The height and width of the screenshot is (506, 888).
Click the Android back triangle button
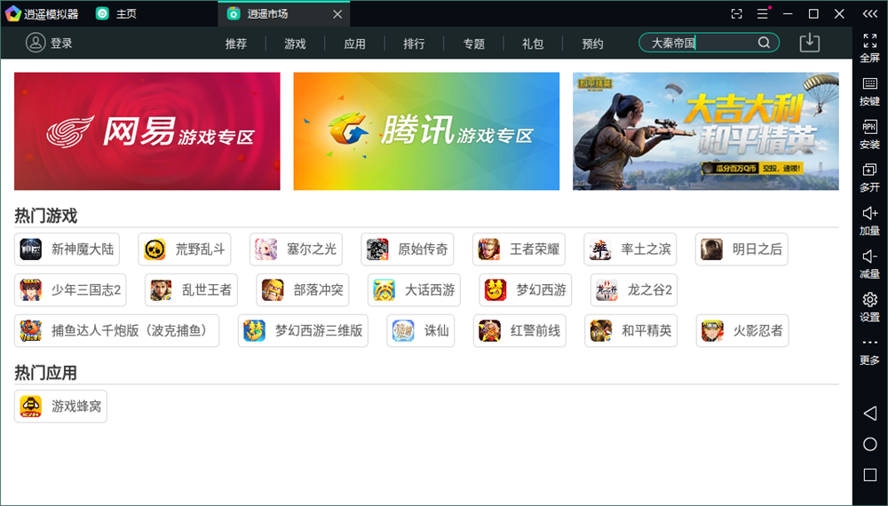870,413
